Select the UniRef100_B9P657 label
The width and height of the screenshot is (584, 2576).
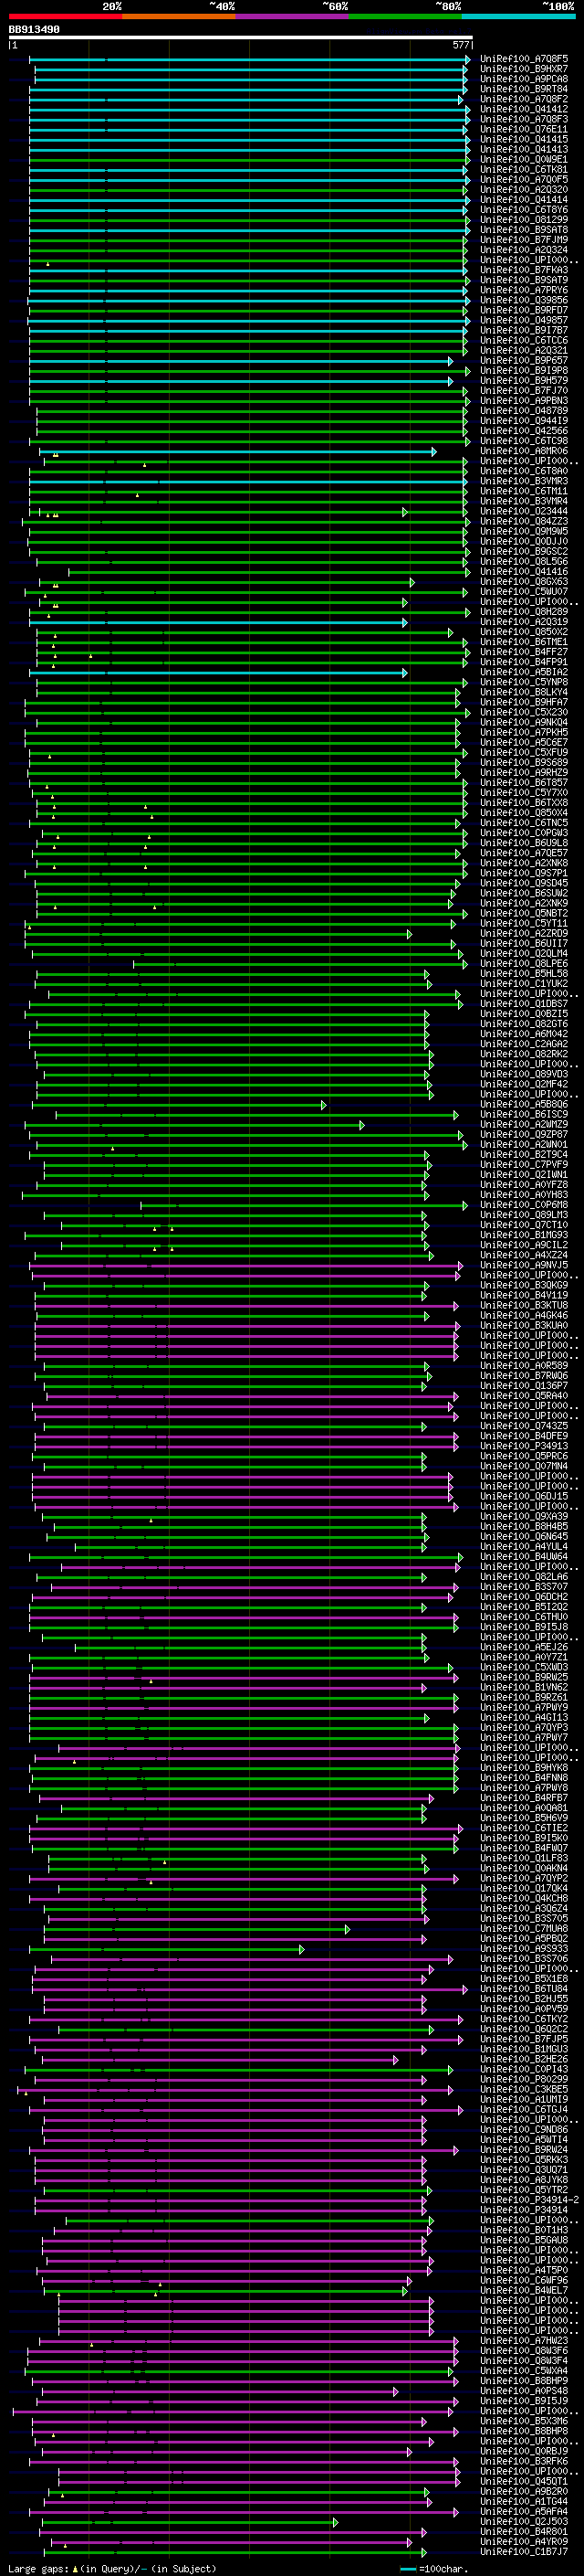coord(524,360)
